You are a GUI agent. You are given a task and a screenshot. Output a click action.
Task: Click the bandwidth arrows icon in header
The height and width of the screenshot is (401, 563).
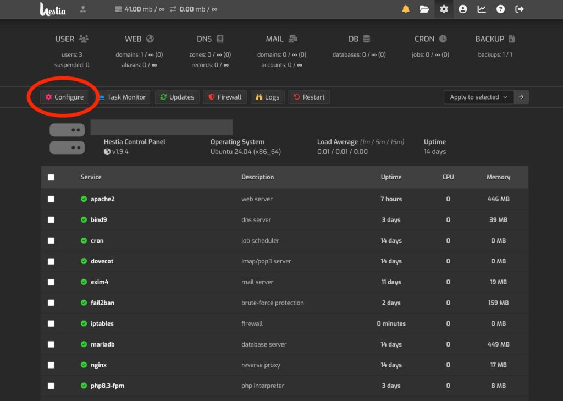coord(173,9)
